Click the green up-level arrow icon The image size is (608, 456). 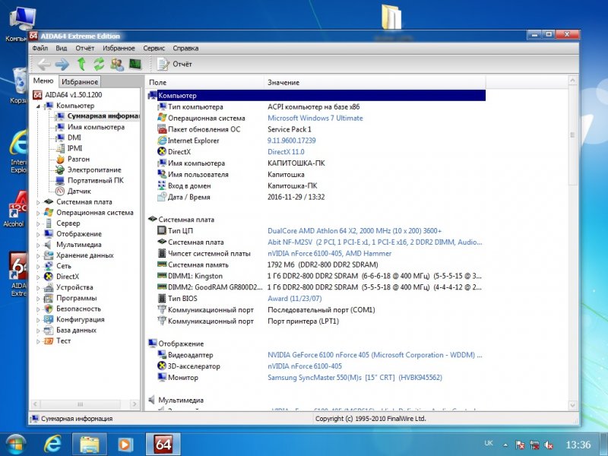(x=81, y=64)
